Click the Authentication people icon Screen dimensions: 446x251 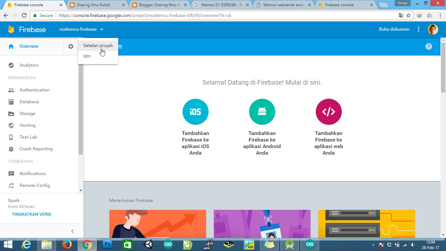click(11, 90)
